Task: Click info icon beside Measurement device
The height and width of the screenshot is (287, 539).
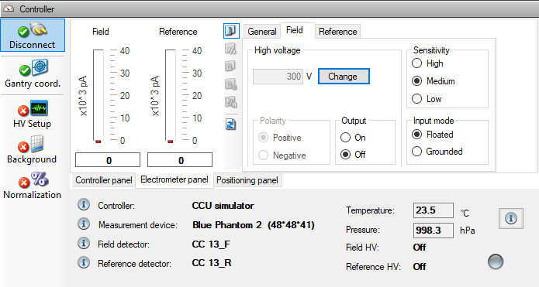Action: [x=84, y=224]
